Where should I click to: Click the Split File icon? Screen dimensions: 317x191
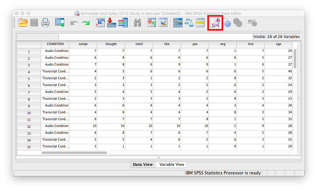click(x=178, y=23)
